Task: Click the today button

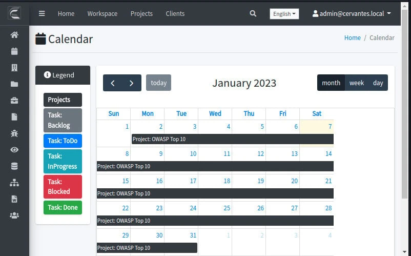Action: click(158, 83)
